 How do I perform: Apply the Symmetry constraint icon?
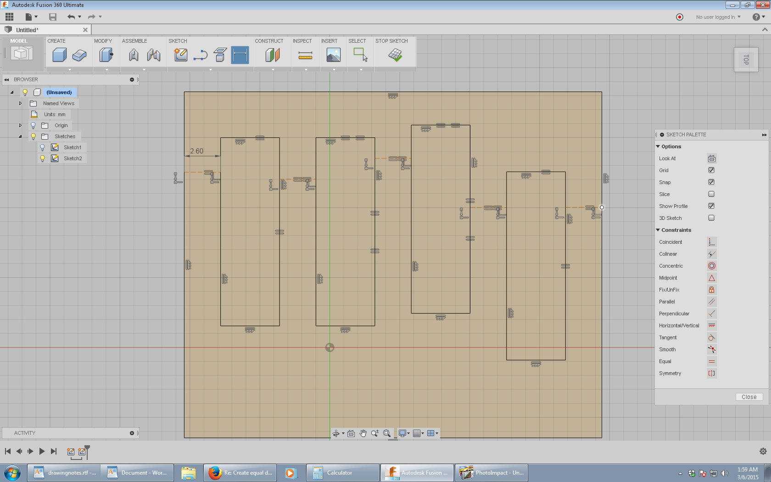tap(711, 373)
